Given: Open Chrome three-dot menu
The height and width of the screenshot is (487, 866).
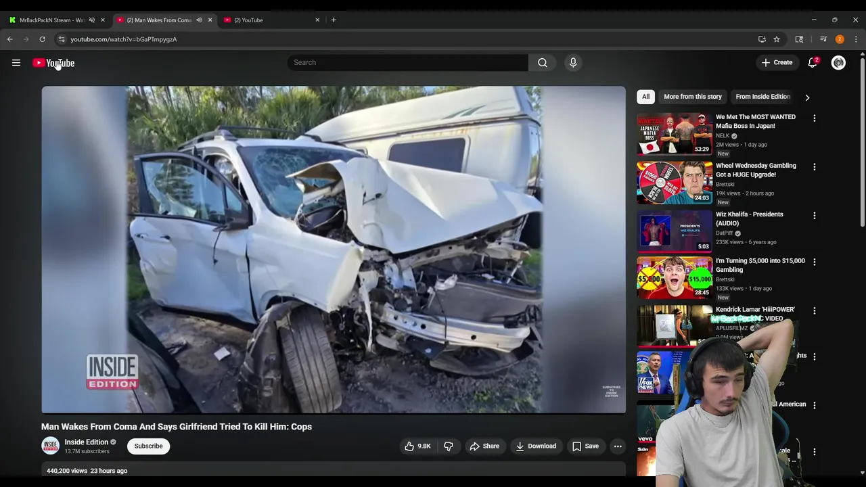Looking at the screenshot, I should tap(856, 39).
